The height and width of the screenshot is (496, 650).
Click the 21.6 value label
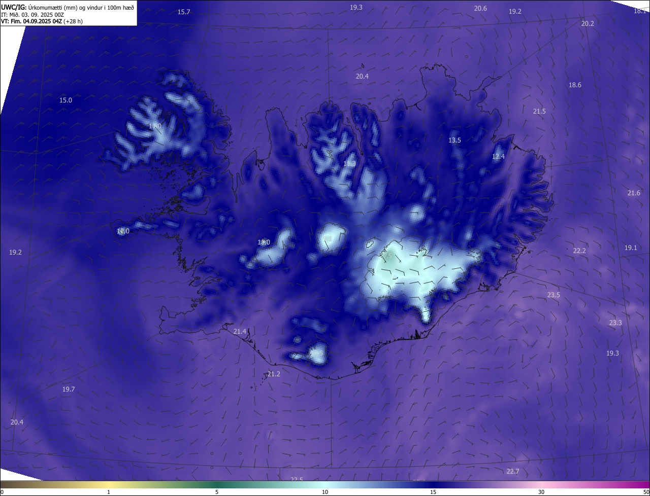pos(634,193)
